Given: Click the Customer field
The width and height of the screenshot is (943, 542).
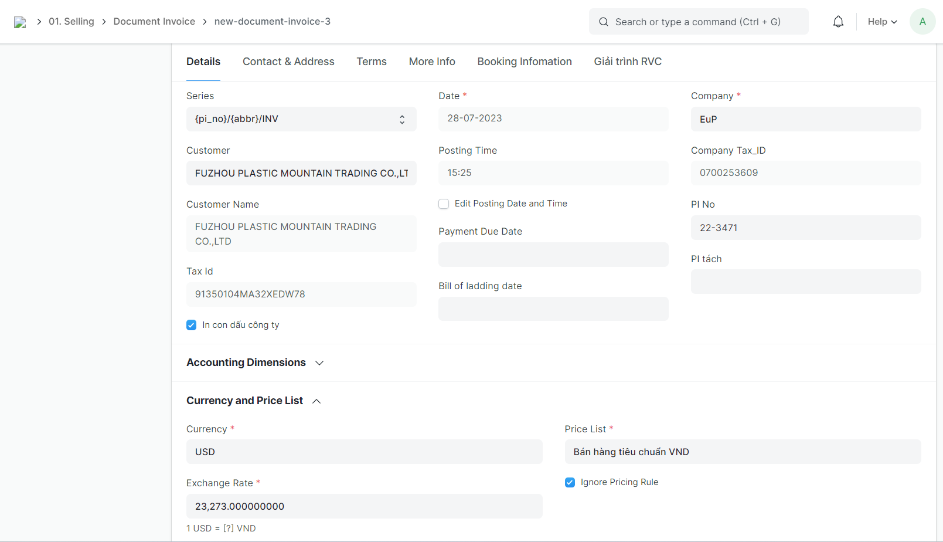Looking at the screenshot, I should coord(301,173).
